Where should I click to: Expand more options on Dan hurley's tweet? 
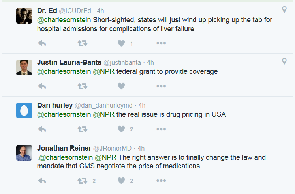(161, 129)
